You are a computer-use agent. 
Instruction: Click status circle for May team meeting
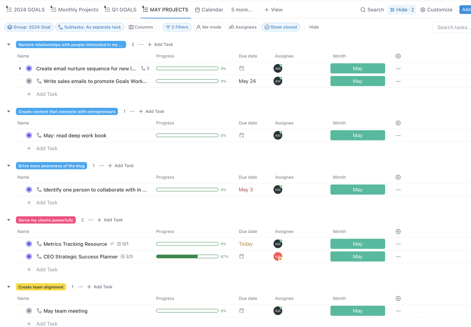29,311
